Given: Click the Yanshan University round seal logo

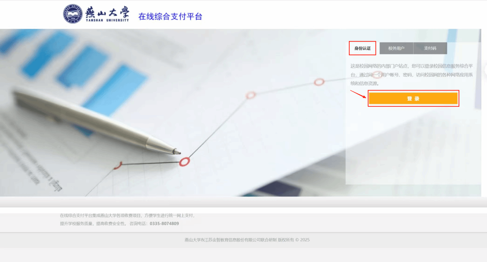Looking at the screenshot, I should [72, 14].
